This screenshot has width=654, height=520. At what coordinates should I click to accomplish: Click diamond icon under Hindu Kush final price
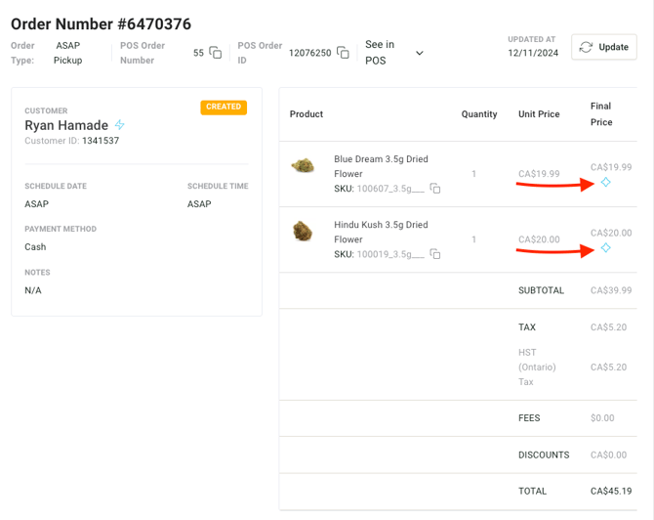point(606,248)
